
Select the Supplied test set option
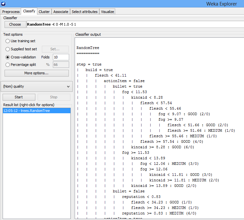[x=21, y=49]
